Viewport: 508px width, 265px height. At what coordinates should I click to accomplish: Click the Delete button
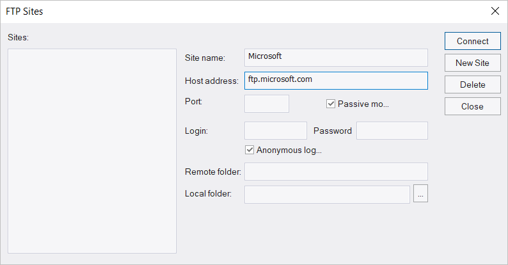tap(472, 84)
